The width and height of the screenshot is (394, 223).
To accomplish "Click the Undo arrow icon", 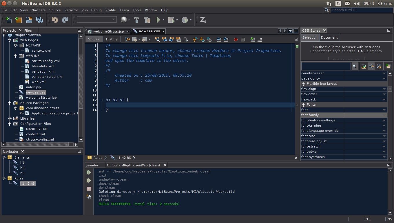I will click(55, 20).
